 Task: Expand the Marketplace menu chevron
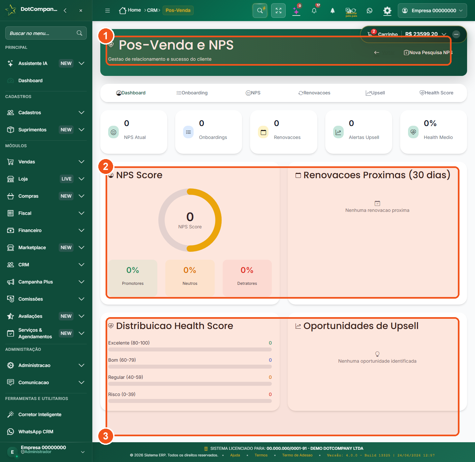tap(81, 247)
